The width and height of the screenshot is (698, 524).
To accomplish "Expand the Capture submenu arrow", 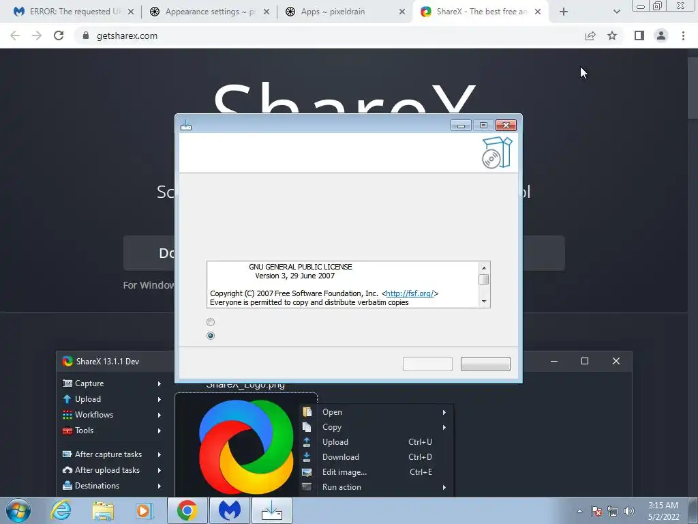I will coord(160,383).
